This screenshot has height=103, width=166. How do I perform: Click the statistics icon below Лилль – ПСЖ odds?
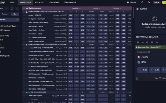137,78
